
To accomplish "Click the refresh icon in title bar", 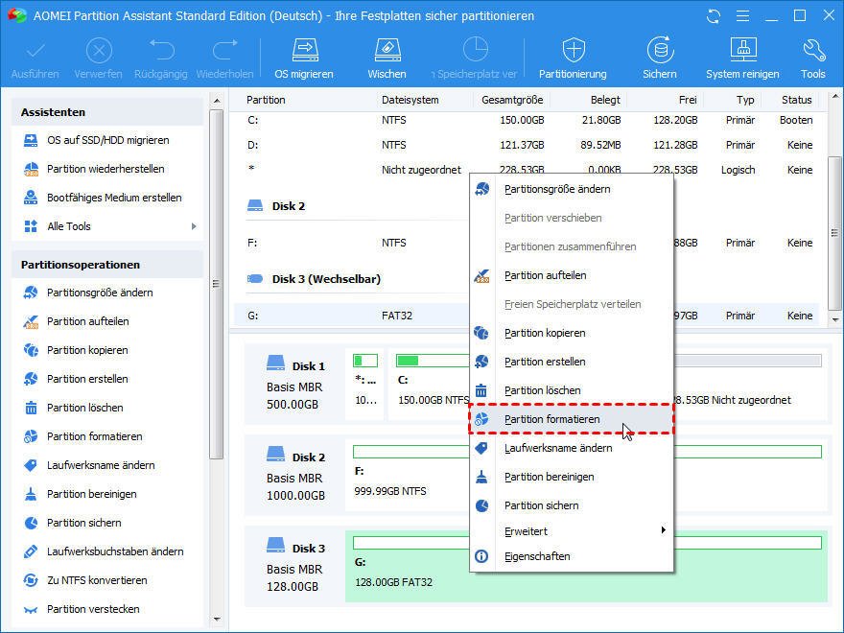I will pyautogui.click(x=713, y=16).
